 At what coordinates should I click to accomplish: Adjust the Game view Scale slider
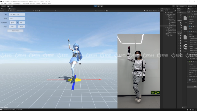pos(47,11)
